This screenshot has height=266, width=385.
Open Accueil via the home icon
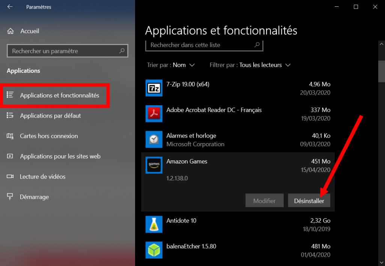(11, 31)
